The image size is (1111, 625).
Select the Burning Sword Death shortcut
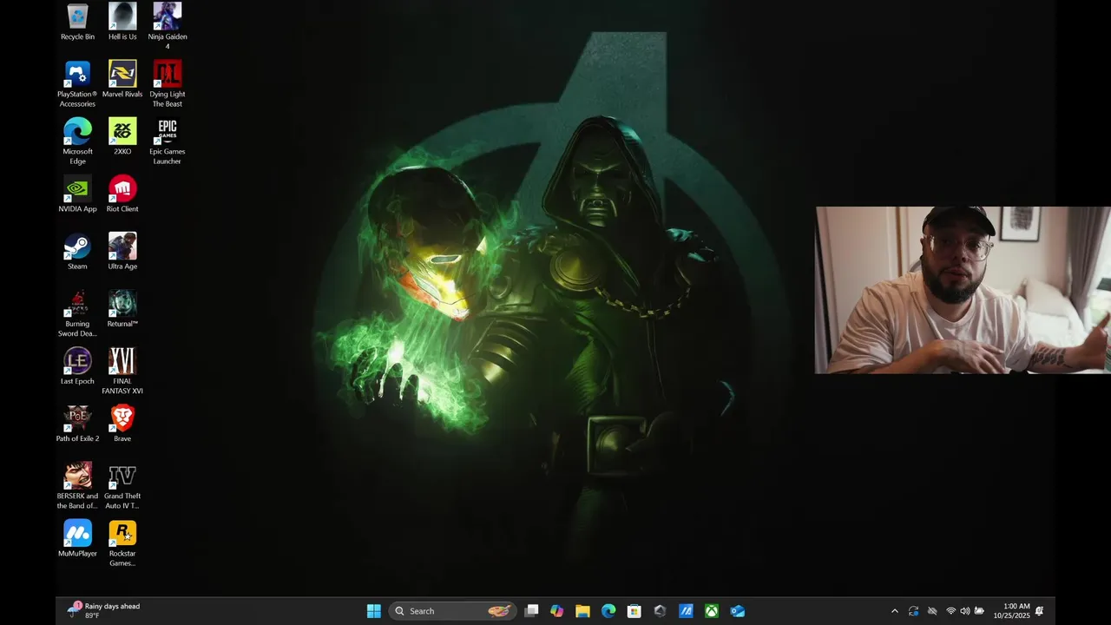[77, 313]
